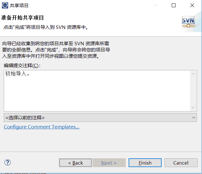Go back with the < Back button
The height and width of the screenshot is (174, 202).
(x=76, y=163)
